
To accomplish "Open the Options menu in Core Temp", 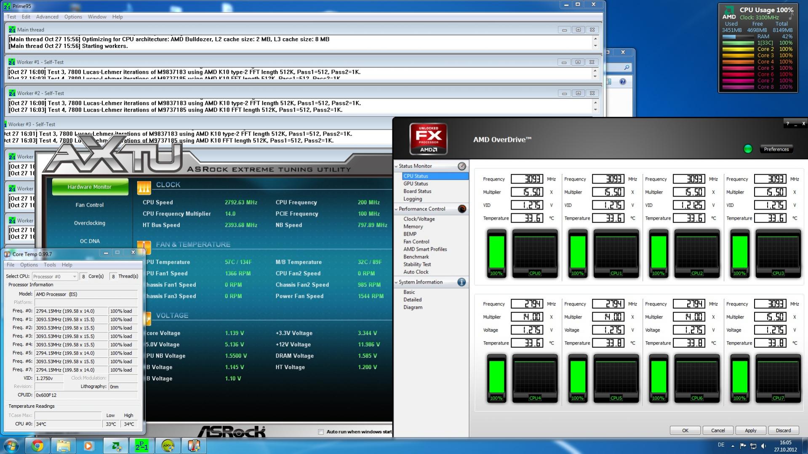I will click(29, 265).
